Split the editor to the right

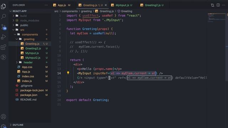click(x=218, y=5)
